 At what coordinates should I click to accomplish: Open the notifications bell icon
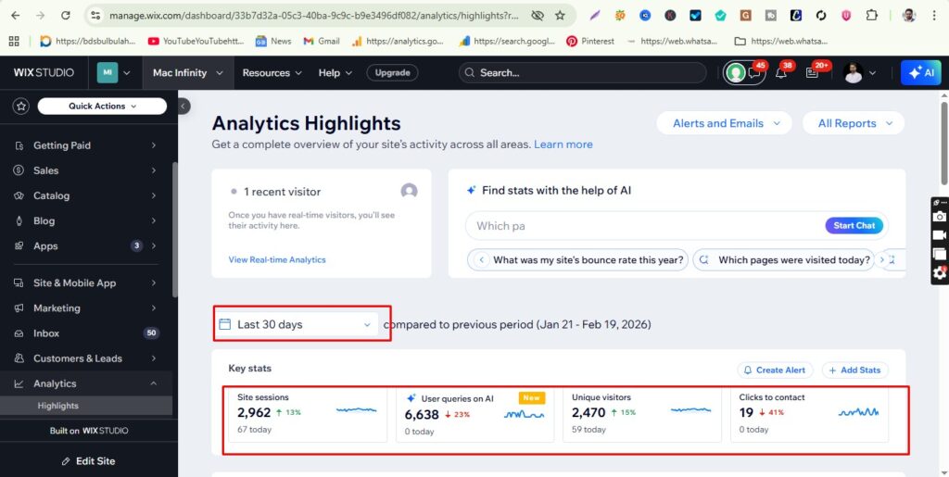(780, 73)
